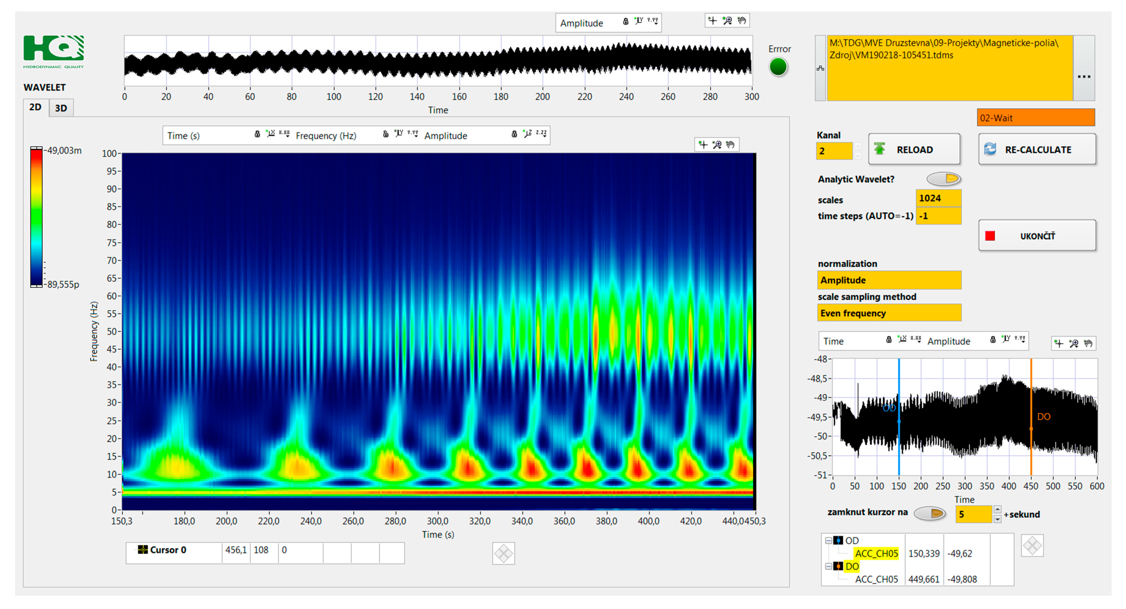Toggle the Analytic Wavelet switch
Viewport: 1126px width, 609px height.
coord(944,179)
